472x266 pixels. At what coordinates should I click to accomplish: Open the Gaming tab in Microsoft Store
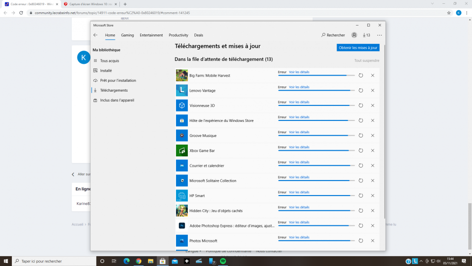(127, 35)
